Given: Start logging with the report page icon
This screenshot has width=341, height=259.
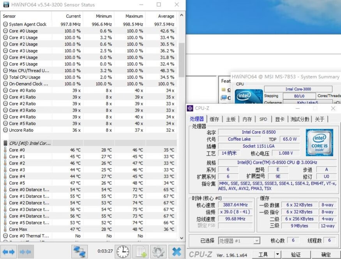Looking at the screenshot, I should tap(140, 252).
